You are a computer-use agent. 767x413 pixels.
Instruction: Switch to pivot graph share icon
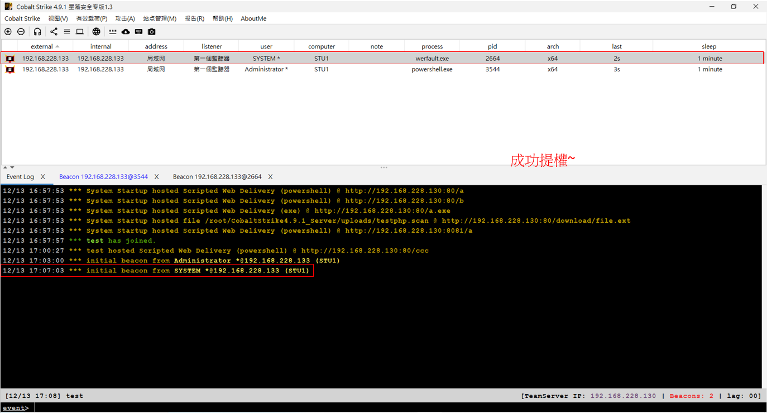click(54, 32)
